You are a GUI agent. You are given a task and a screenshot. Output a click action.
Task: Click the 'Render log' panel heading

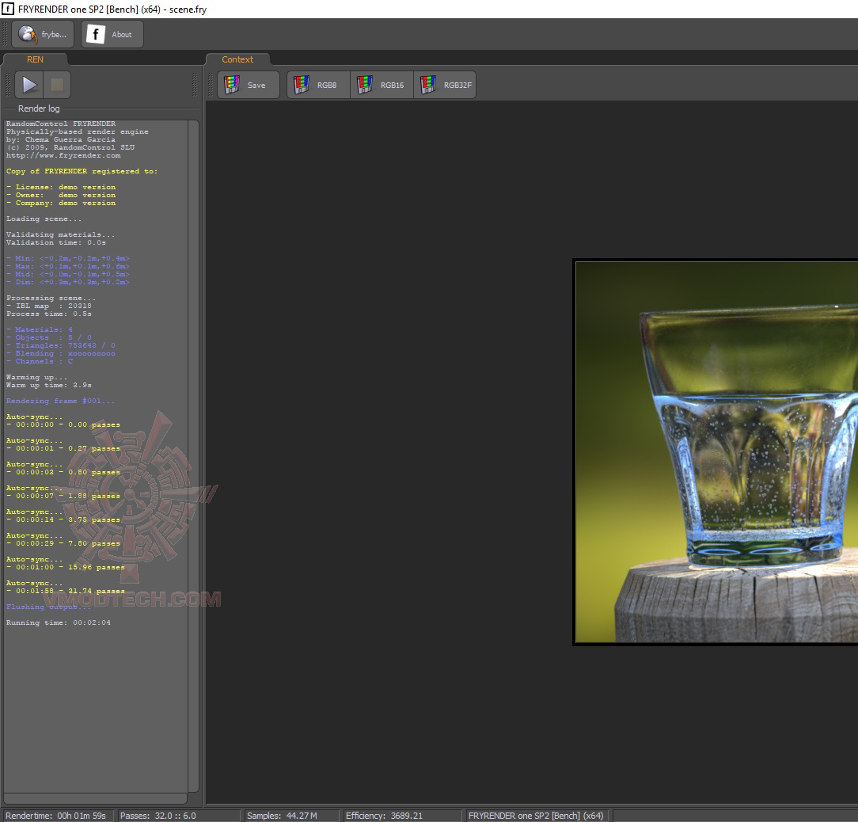point(39,108)
